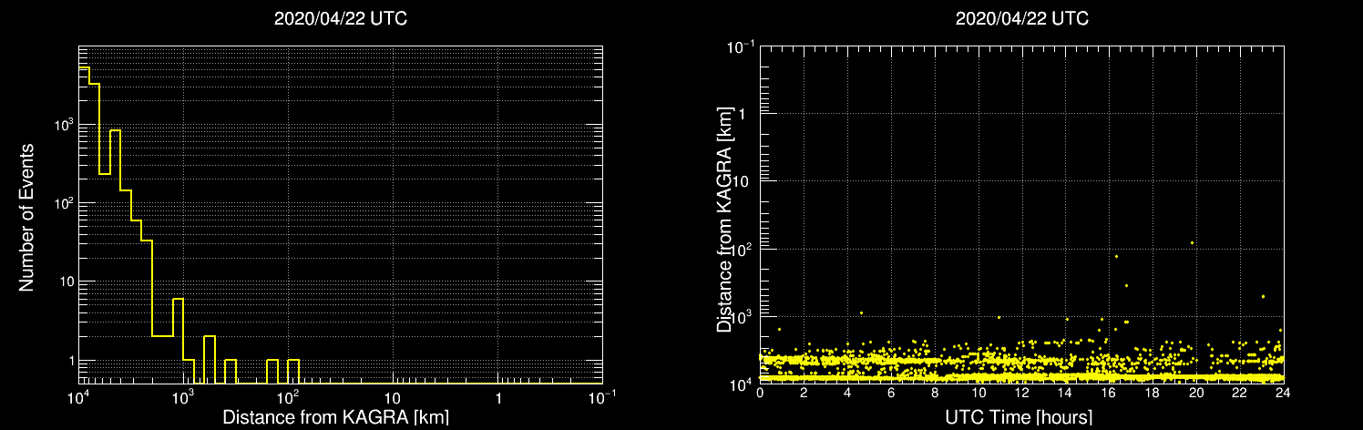Click the "14" tick on the UTC Time axis
The width and height of the screenshot is (1363, 430).
[x=1066, y=394]
